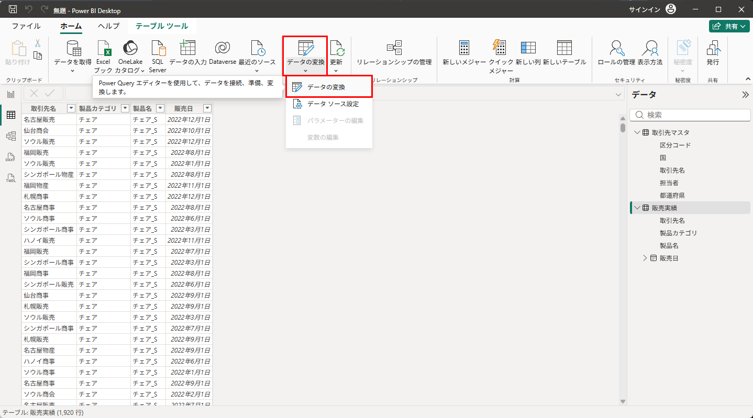Open OneLake カタログ
Image resolution: width=753 pixels, height=418 pixels.
[x=130, y=56]
